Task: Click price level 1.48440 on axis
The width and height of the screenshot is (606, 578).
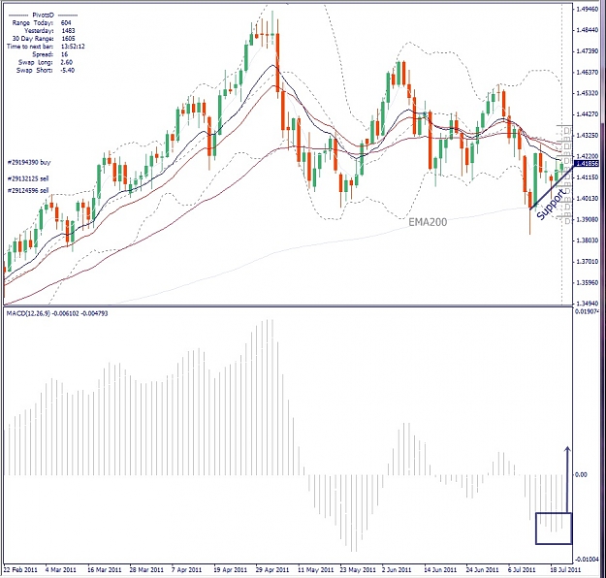Action: [x=587, y=30]
